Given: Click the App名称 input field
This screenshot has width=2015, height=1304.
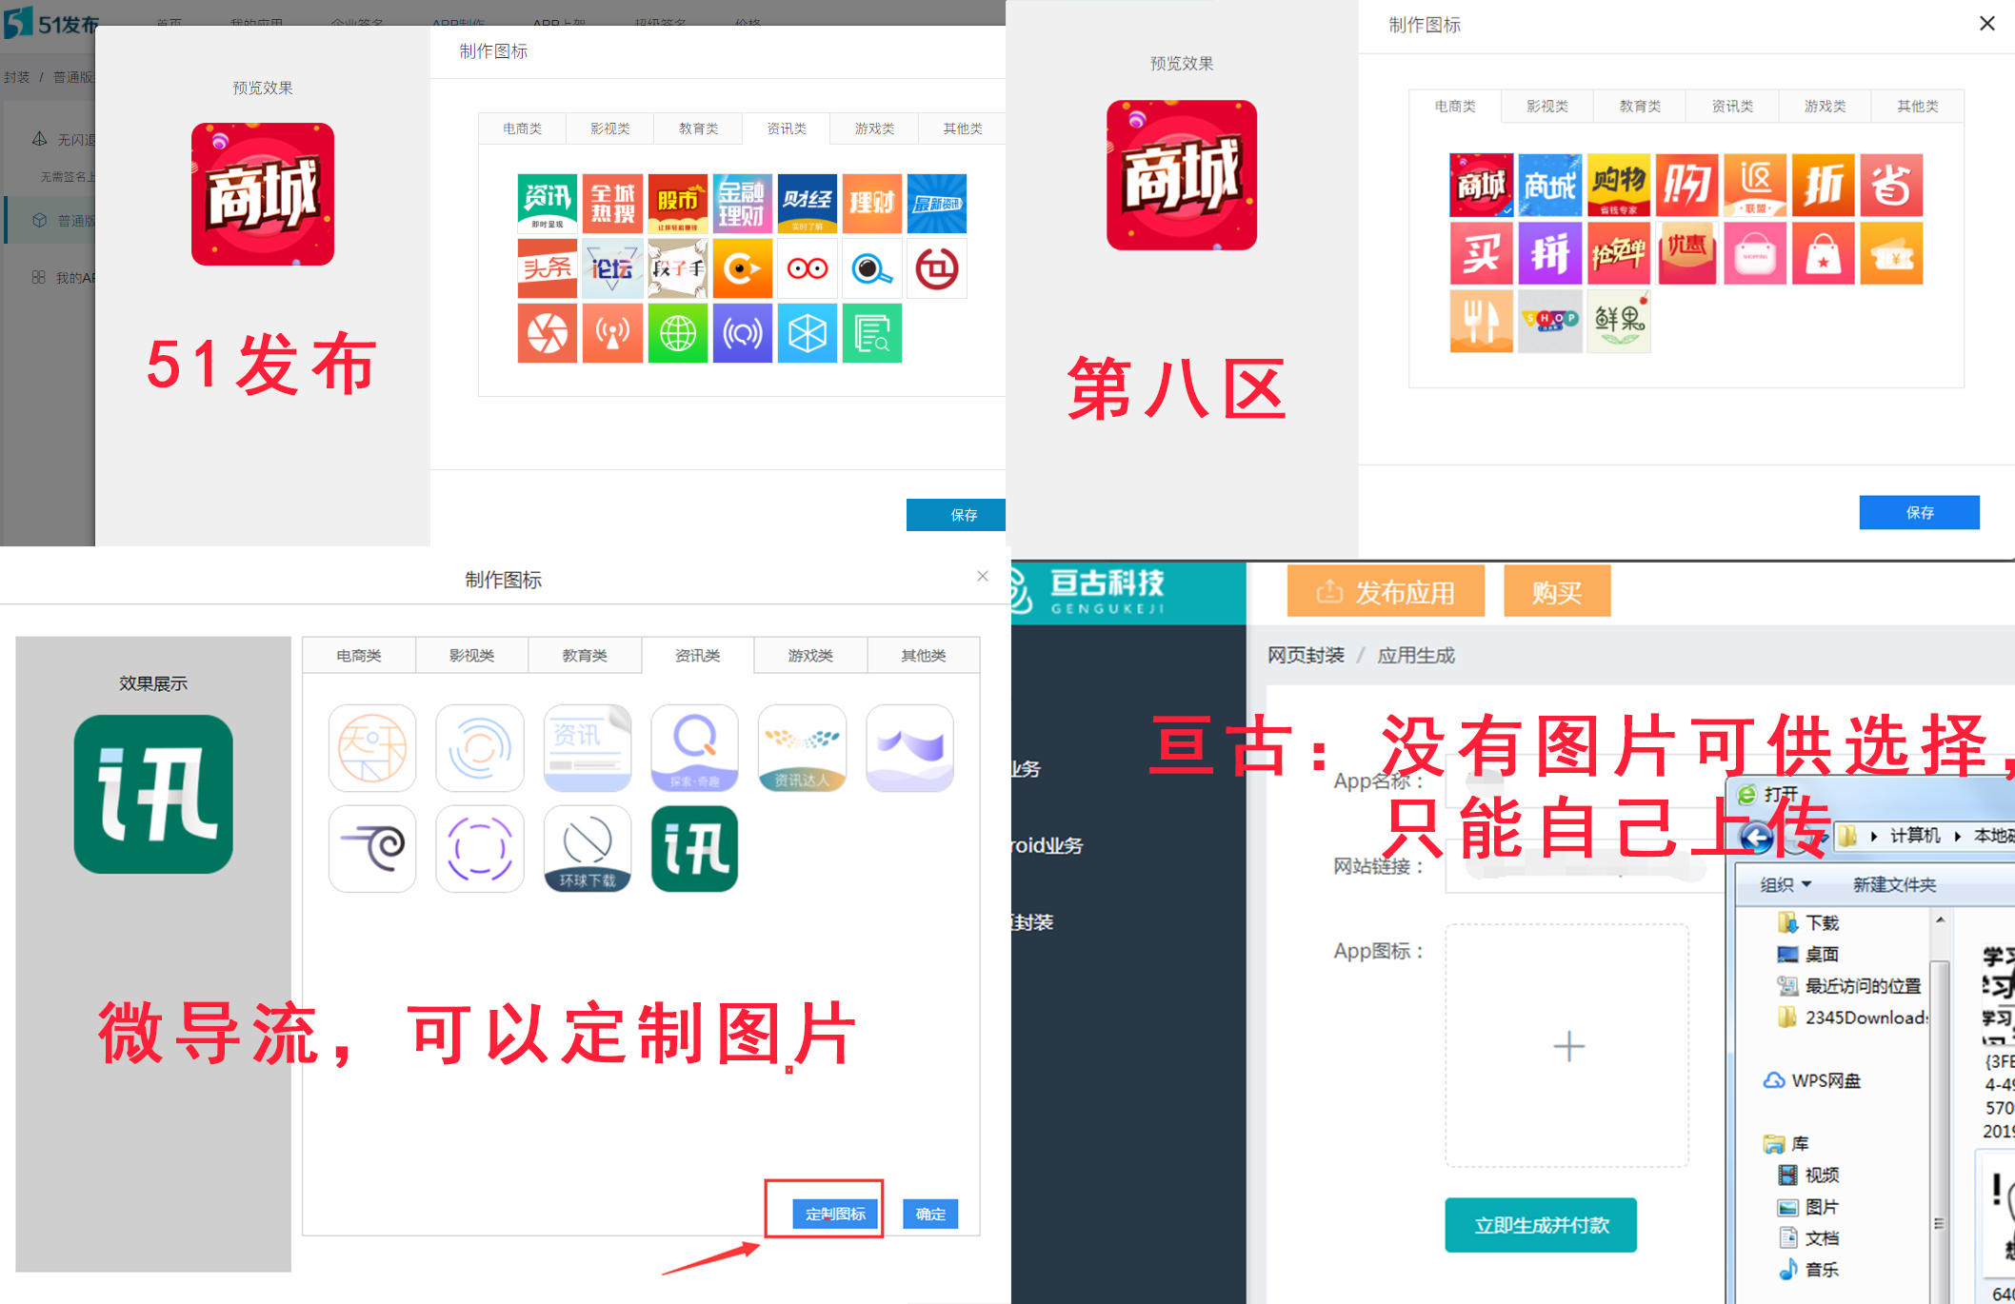Looking at the screenshot, I should pyautogui.click(x=1585, y=782).
